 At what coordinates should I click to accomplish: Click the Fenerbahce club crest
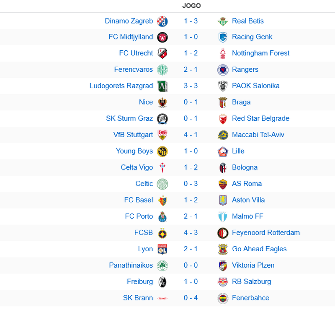223,298
